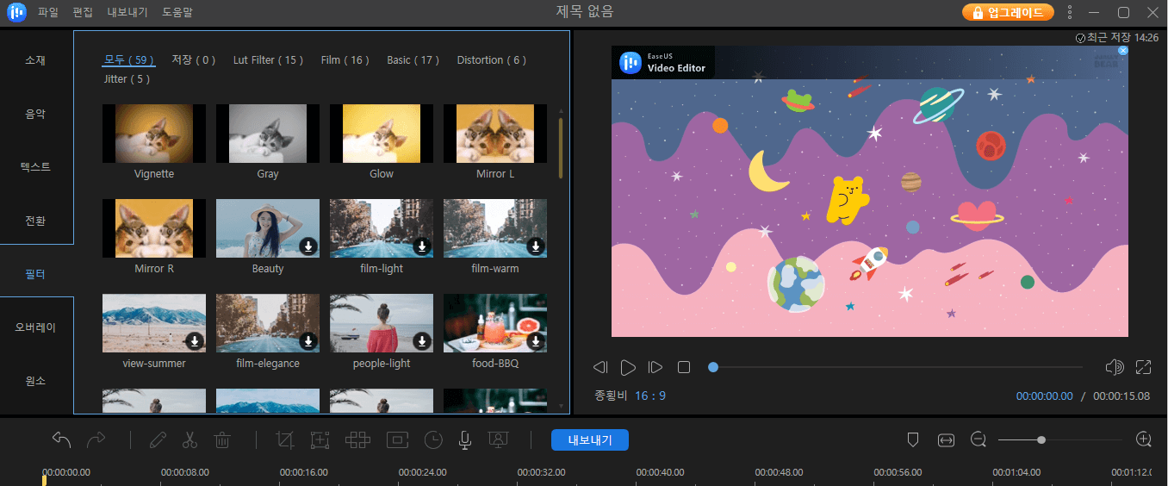Open the 파일 menu
This screenshot has height=486, width=1168.
49,12
